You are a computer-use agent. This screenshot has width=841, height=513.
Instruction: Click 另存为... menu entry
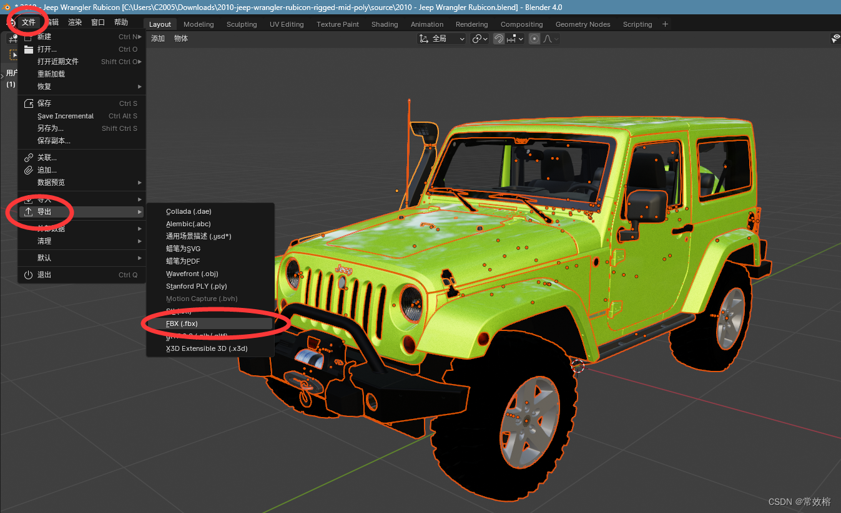82,128
